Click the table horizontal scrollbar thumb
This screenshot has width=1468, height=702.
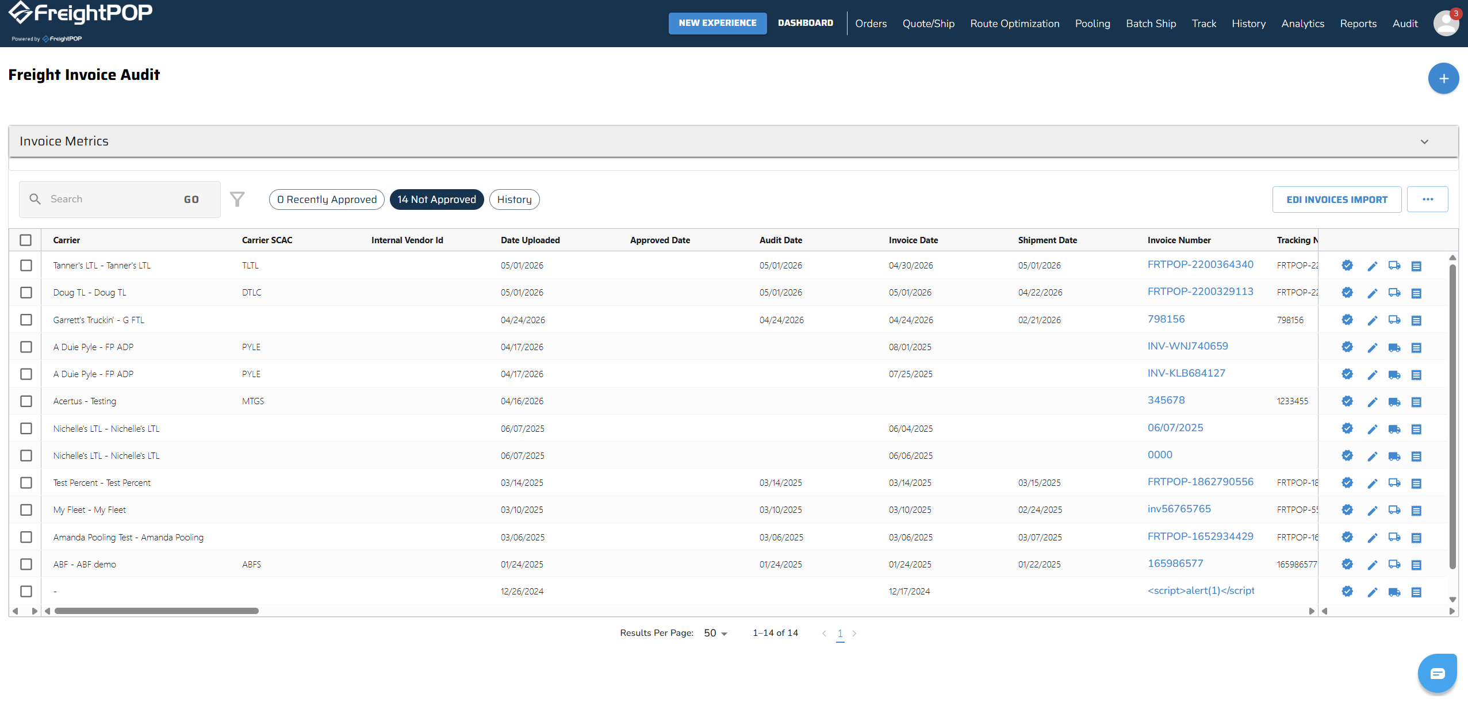156,611
